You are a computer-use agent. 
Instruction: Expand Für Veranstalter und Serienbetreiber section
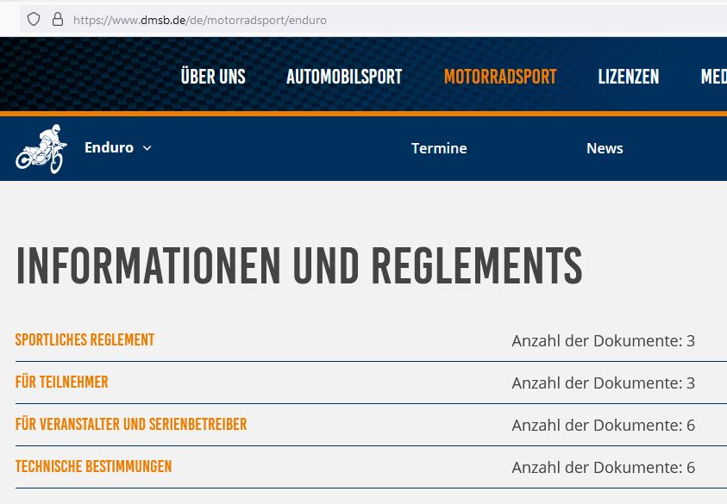[x=131, y=425]
